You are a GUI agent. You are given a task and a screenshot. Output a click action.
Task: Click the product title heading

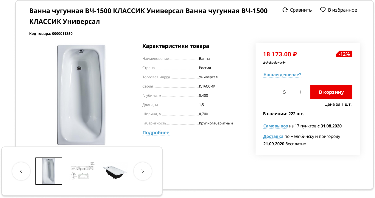pos(148,16)
